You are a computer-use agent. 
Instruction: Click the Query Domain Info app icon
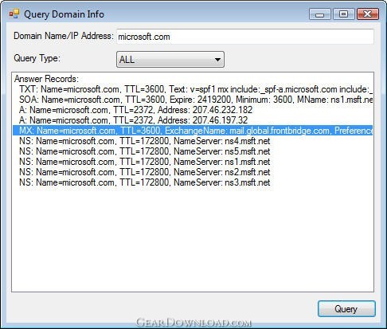coord(14,14)
